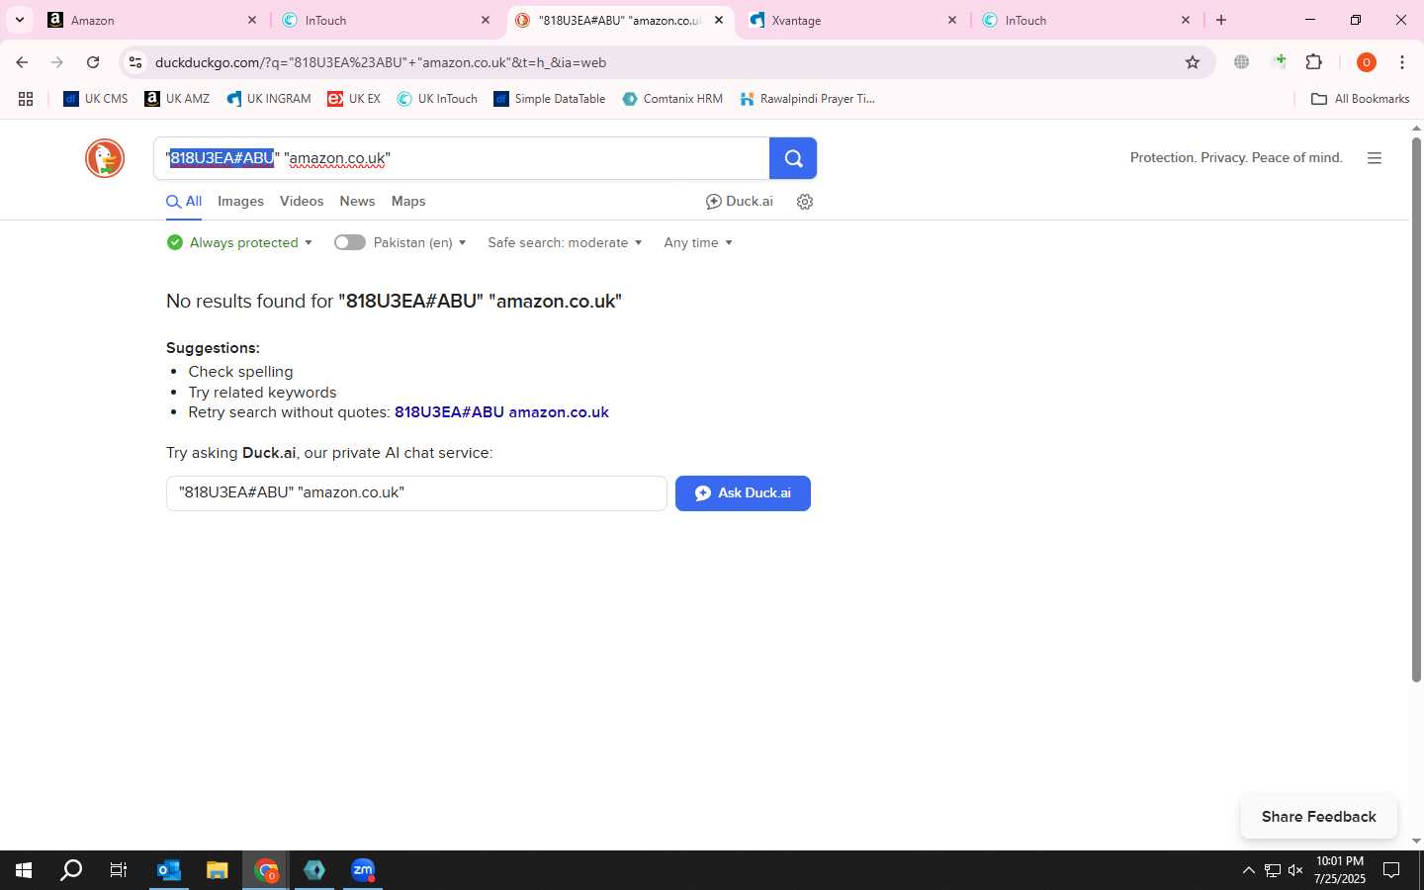
Task: Expand Pakistan (en) region dropdown
Action: (420, 242)
